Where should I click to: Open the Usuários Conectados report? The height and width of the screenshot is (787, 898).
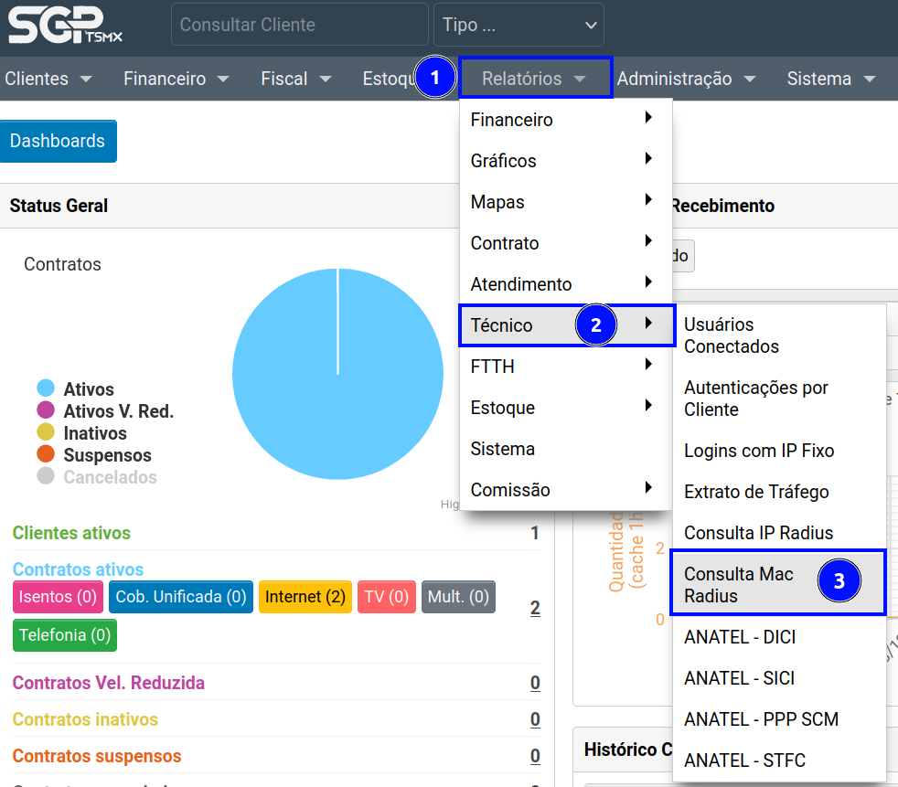click(732, 335)
